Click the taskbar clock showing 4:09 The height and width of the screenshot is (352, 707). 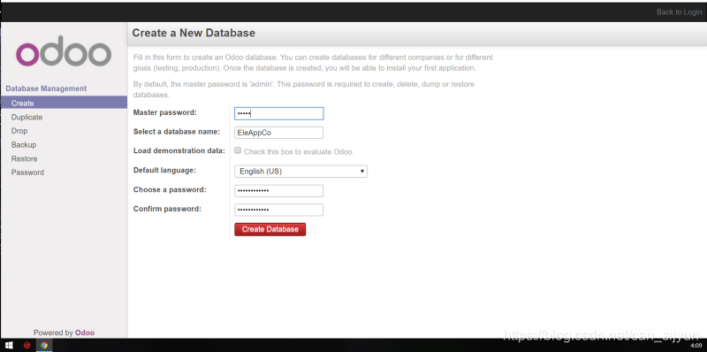coord(696,345)
